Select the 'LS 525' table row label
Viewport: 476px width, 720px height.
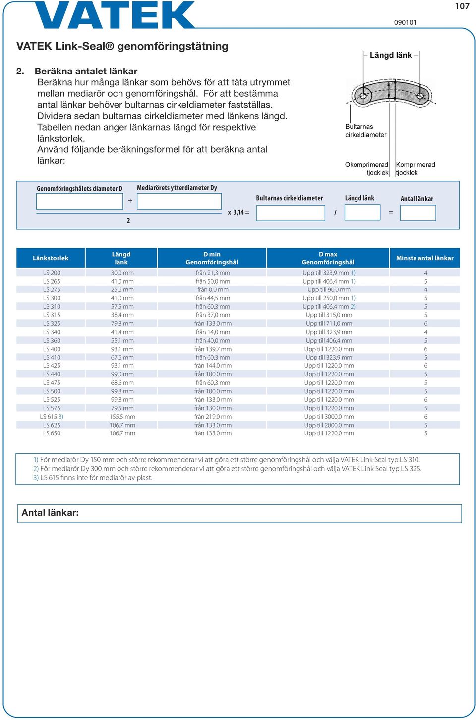click(x=52, y=400)
